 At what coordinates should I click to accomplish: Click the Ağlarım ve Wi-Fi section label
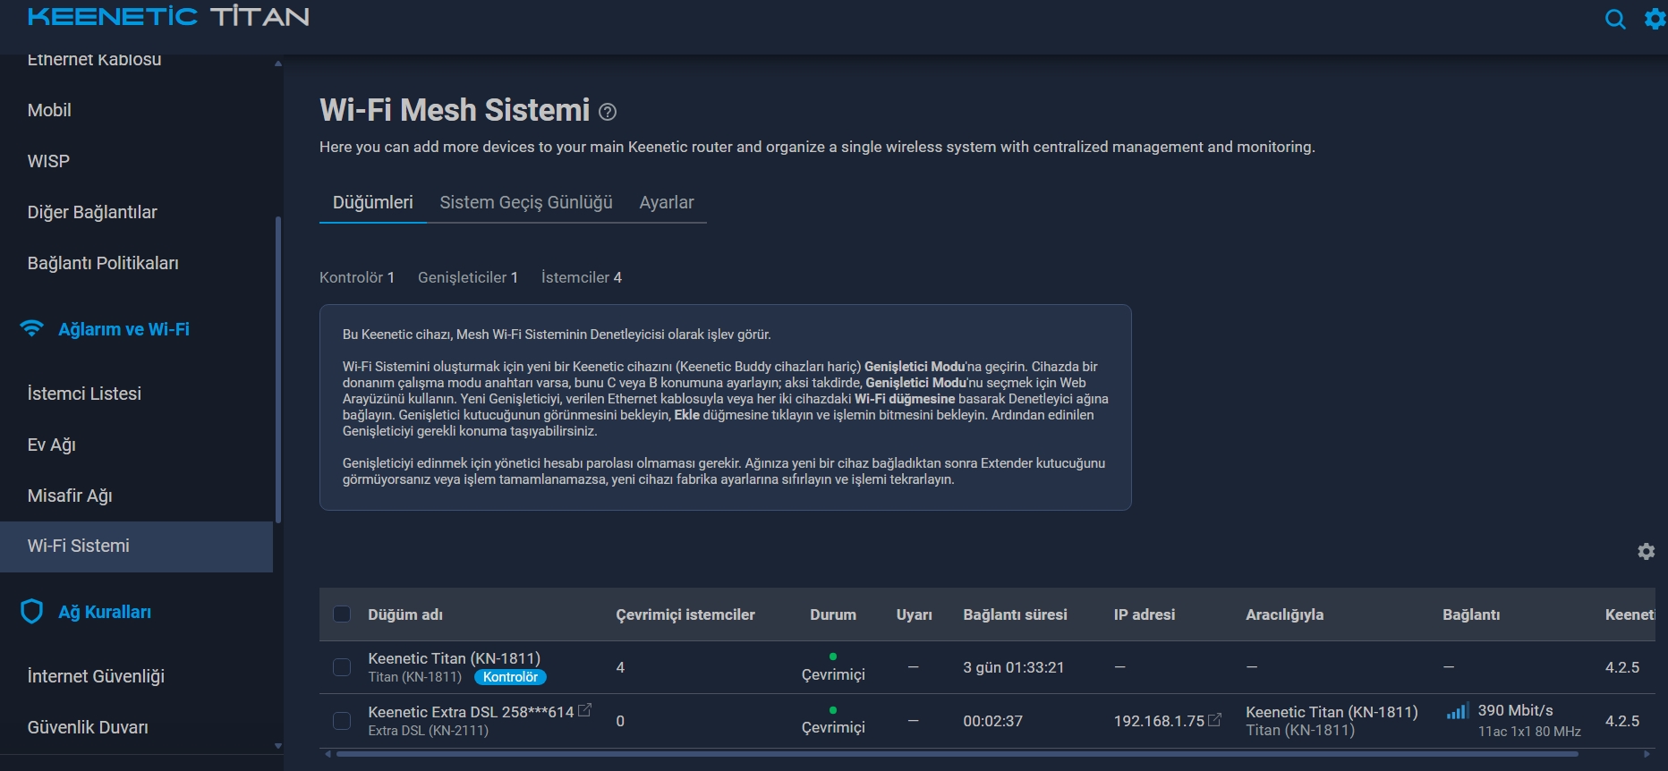tap(123, 329)
